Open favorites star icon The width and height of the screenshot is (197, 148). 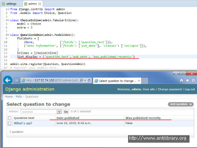(x=188, y=80)
